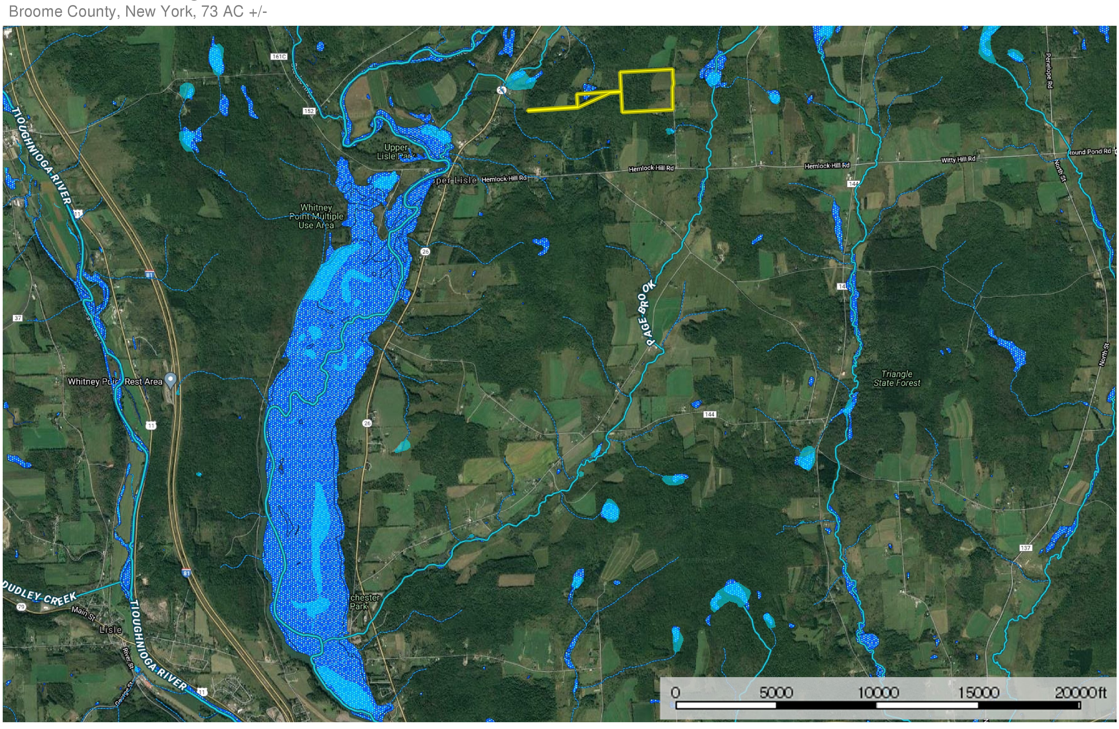Select the Lisle town label
The width and height of the screenshot is (1119, 729).
point(111,629)
